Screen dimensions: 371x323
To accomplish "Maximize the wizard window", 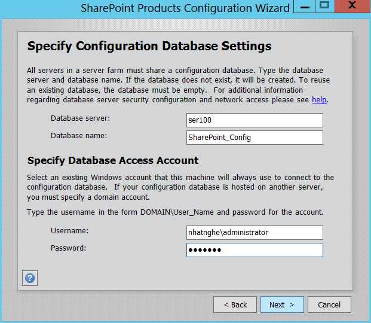I will click(x=324, y=7).
